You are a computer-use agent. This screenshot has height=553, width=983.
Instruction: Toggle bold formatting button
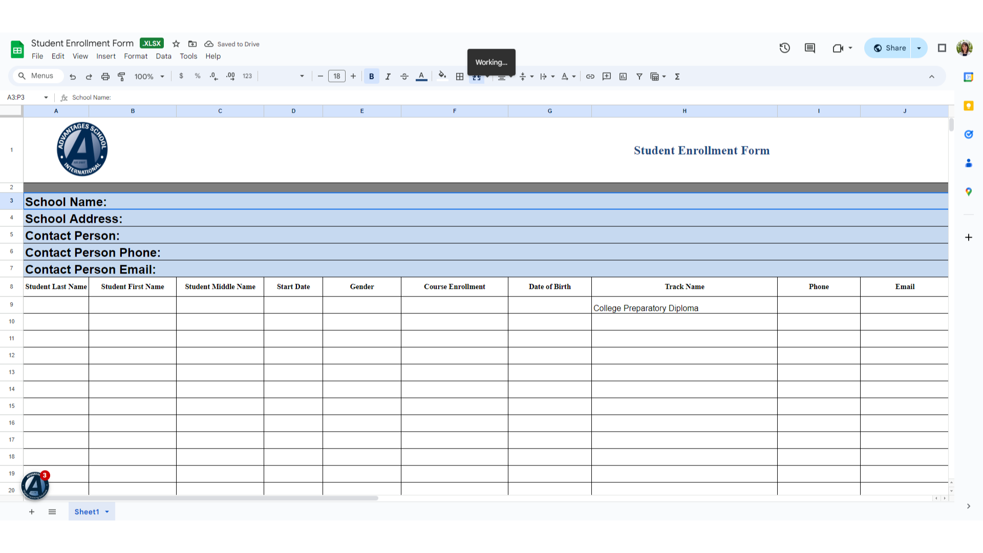[x=372, y=76]
